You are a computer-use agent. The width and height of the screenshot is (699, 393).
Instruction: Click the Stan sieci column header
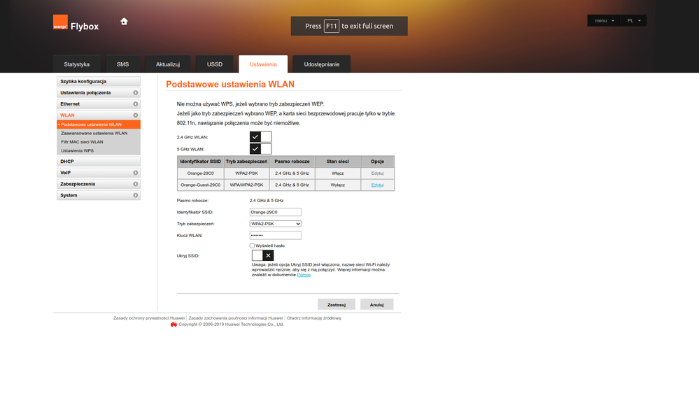tap(337, 162)
